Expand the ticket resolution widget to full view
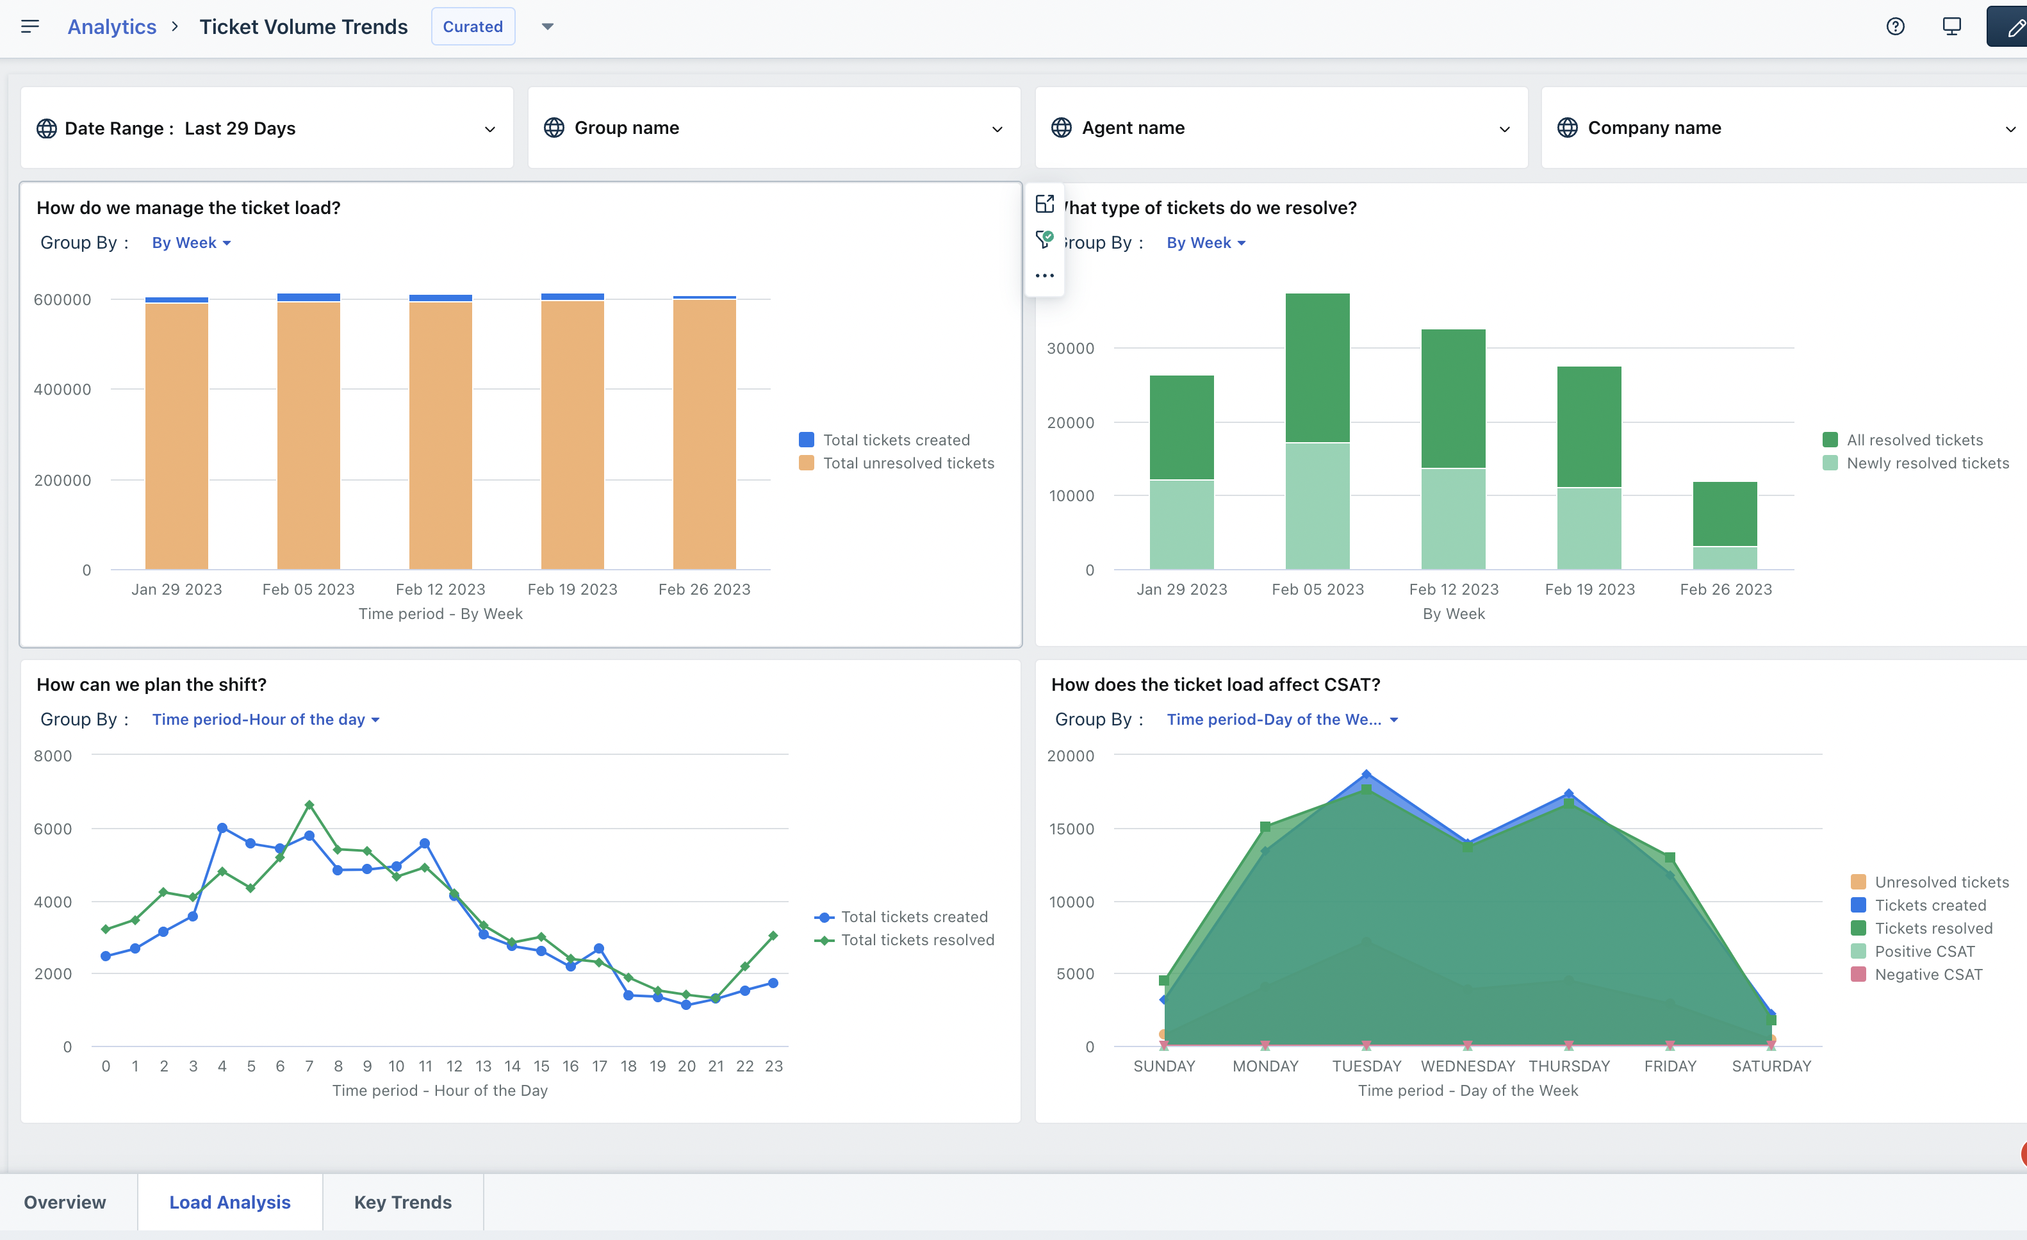This screenshot has width=2027, height=1240. tap(1045, 203)
